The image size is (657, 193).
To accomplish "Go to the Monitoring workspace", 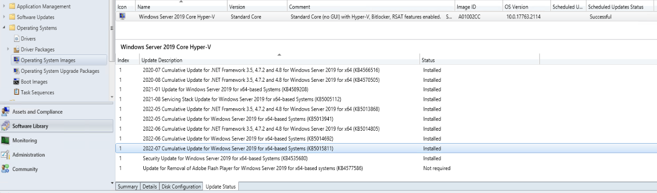I will pyautogui.click(x=57, y=141).
